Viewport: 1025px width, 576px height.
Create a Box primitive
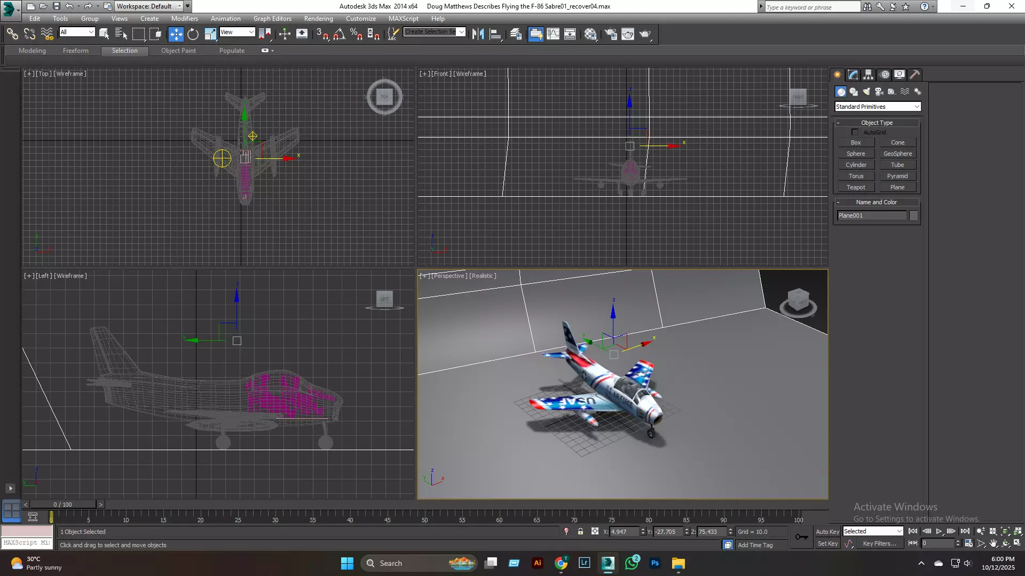(x=856, y=142)
